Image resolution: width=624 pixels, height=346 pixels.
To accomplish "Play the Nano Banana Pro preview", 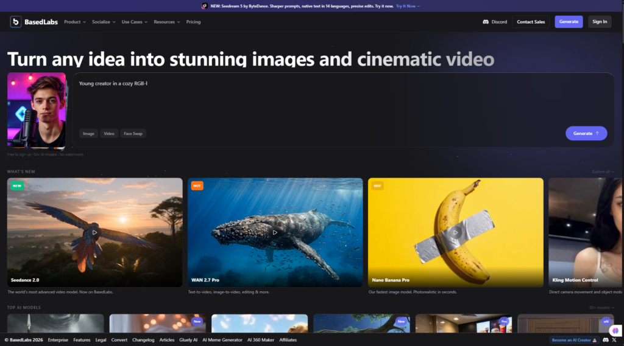I will pos(455,232).
